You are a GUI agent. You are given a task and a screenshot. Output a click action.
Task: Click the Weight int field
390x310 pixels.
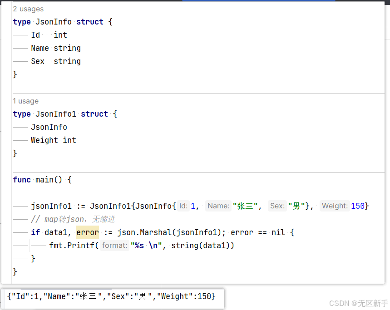point(54,140)
